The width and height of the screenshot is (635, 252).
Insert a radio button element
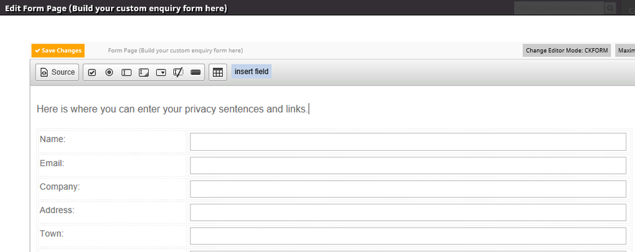(109, 73)
